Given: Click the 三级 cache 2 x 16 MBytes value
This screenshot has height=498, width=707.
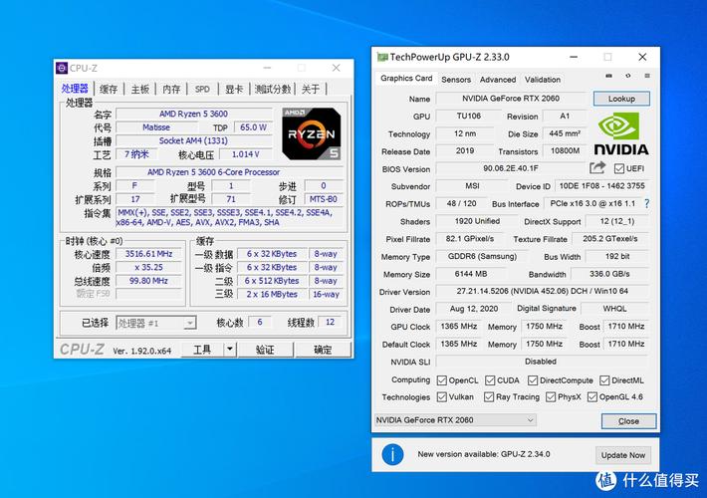Looking at the screenshot, I should click(272, 294).
